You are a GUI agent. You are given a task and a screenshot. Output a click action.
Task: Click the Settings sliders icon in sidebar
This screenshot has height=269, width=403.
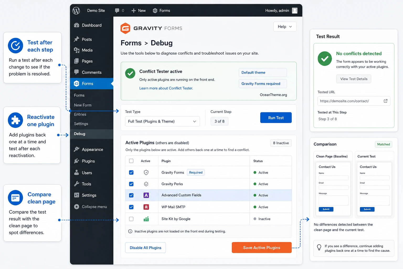click(x=77, y=195)
